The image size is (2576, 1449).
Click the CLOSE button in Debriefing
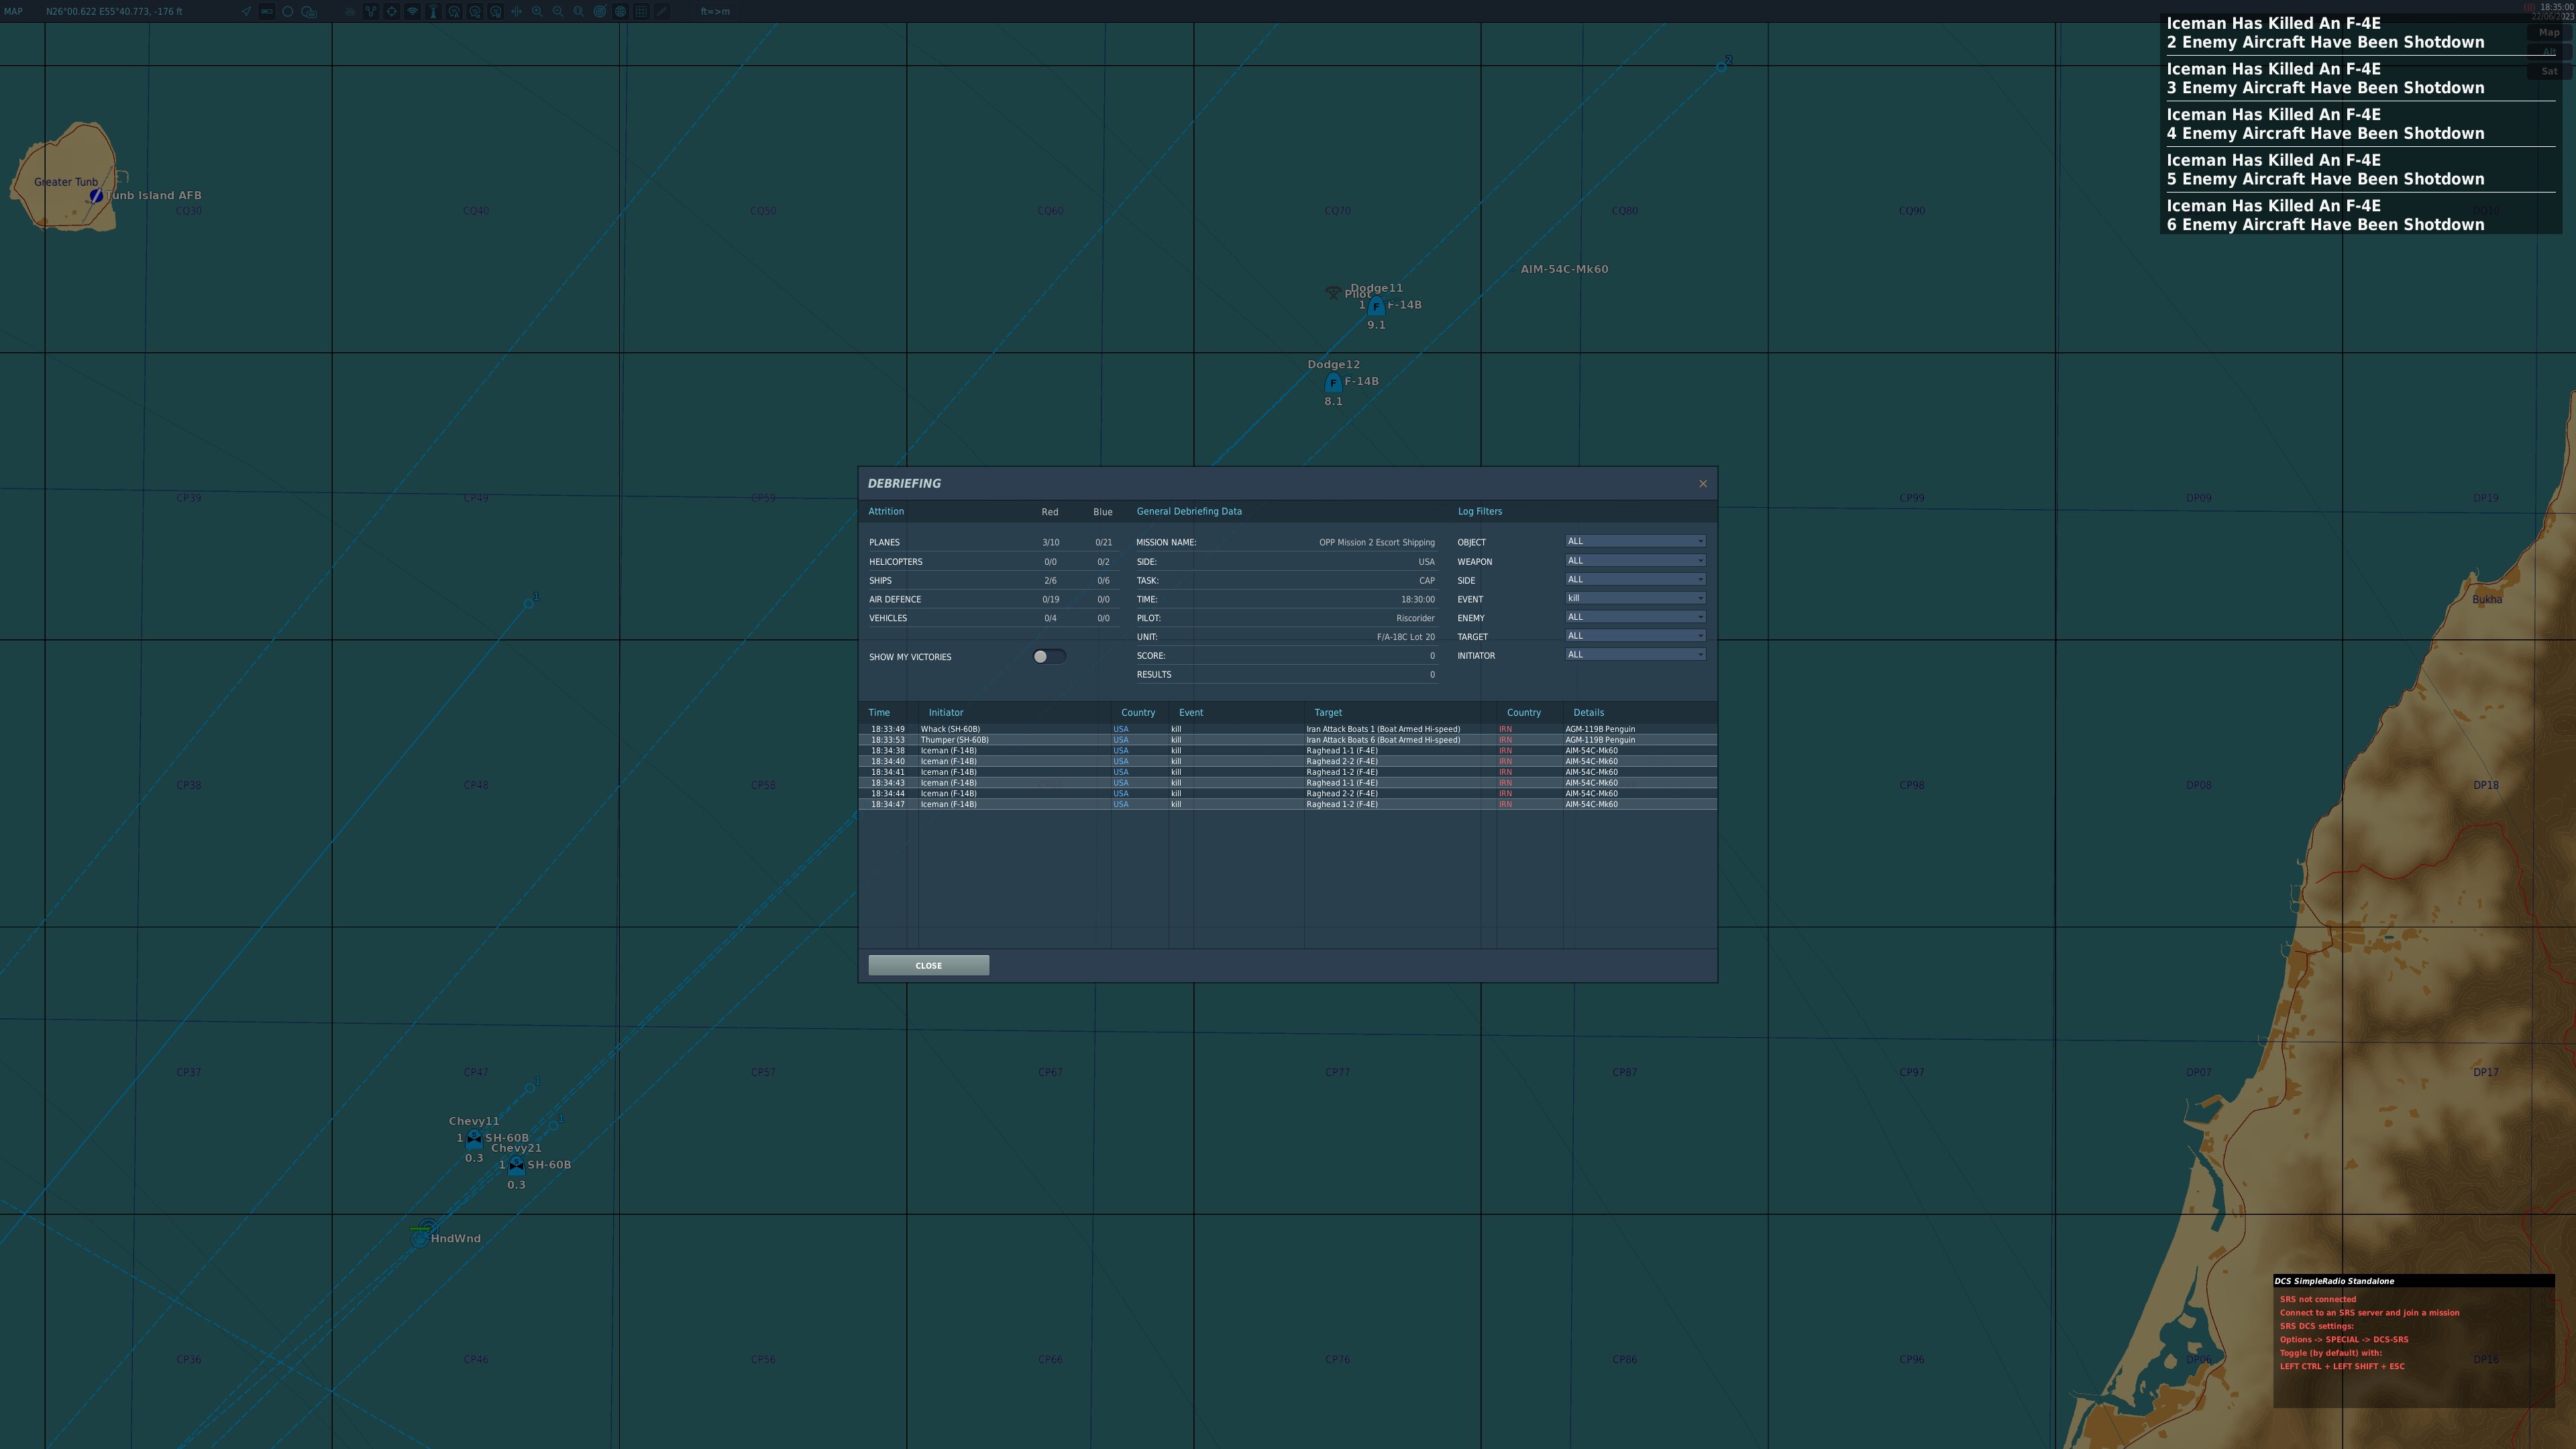[x=928, y=965]
